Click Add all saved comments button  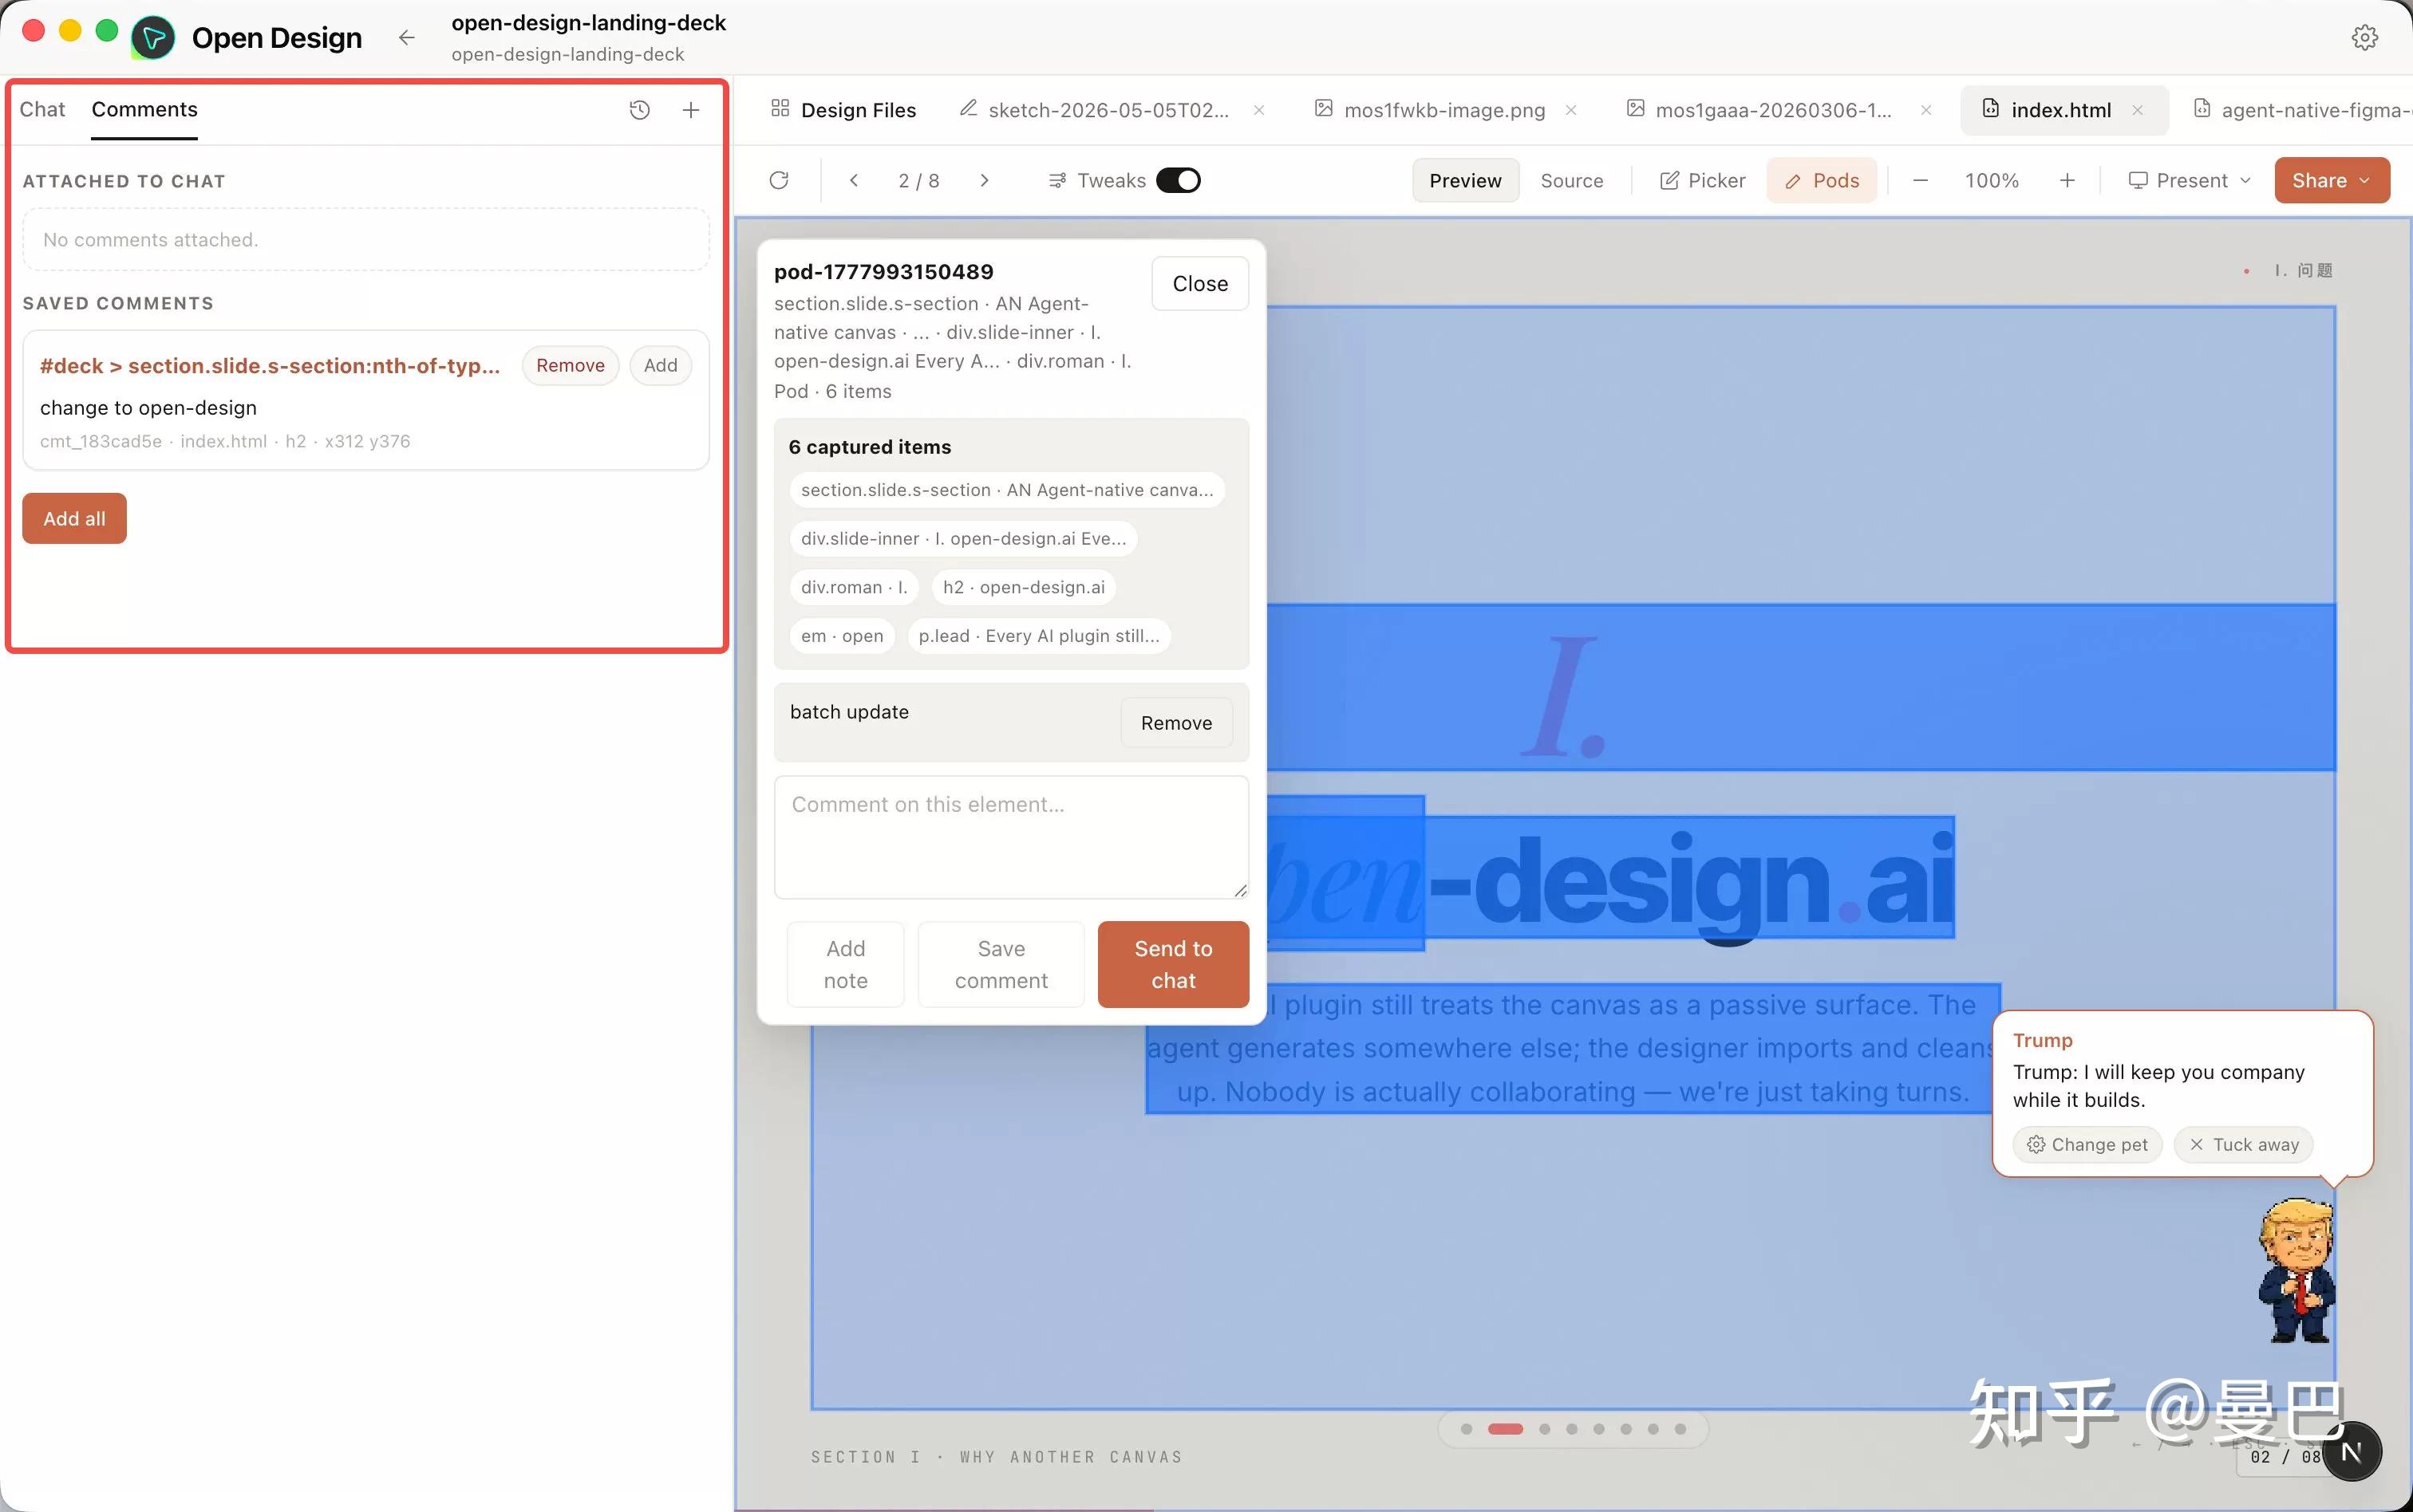74,518
